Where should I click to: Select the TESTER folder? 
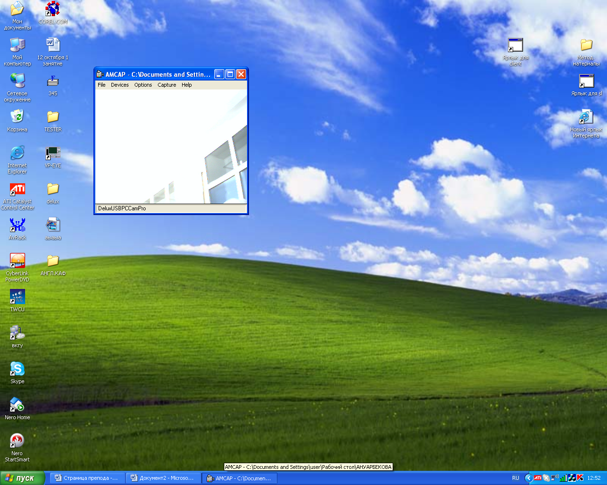pyautogui.click(x=53, y=121)
